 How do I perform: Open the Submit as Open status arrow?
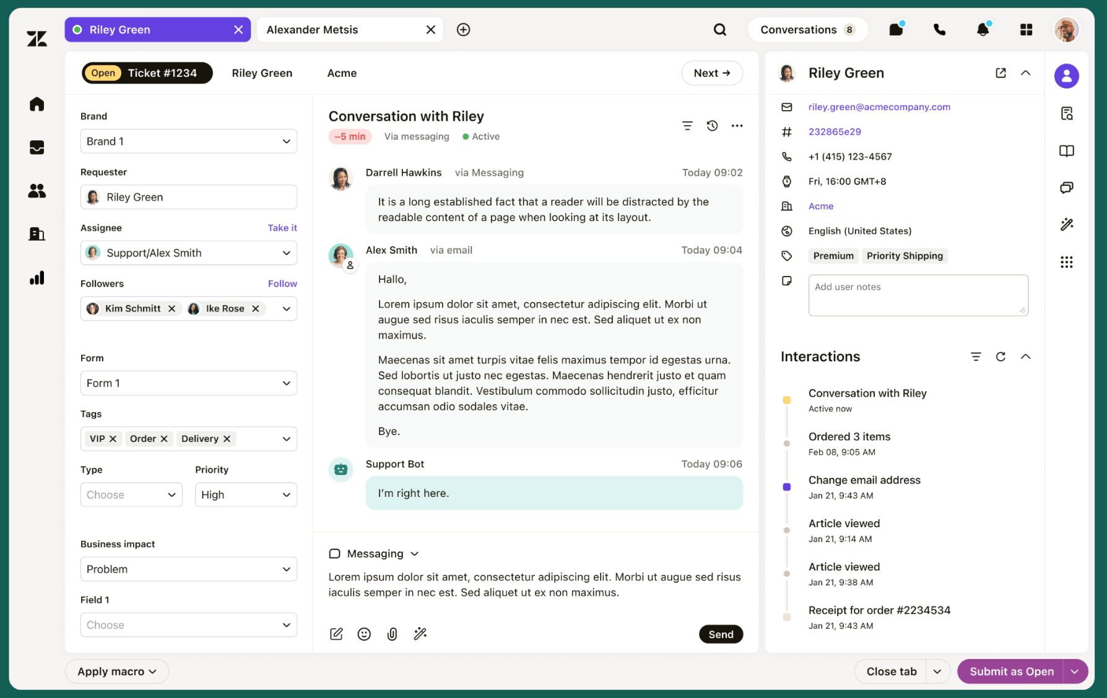point(1075,671)
